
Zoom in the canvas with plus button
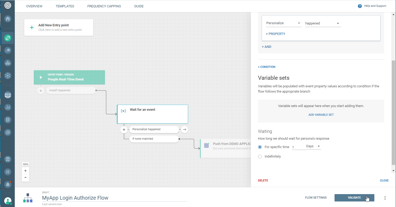click(x=25, y=170)
